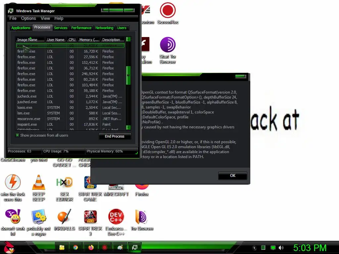The width and height of the screenshot is (339, 254).
Task: Click the volume speaker tray icon
Action: [281, 248]
